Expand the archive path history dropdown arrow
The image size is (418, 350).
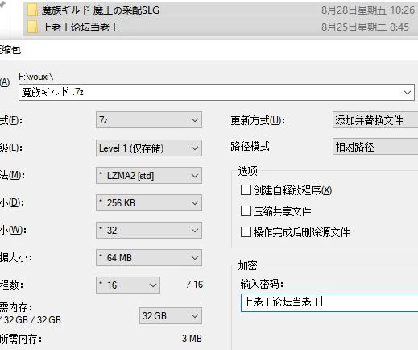point(408,93)
